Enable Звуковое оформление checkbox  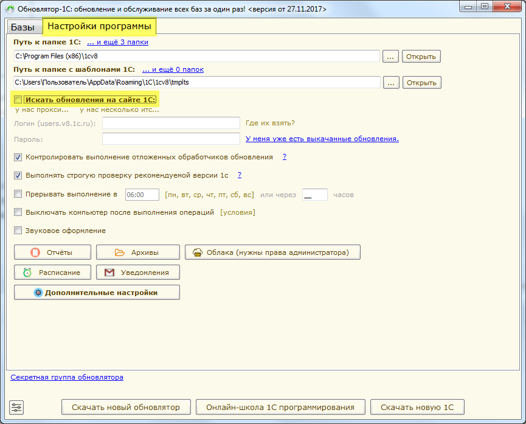pos(18,231)
